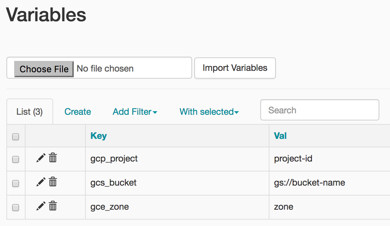The width and height of the screenshot is (390, 226).
Task: Click the Import Variables button
Action: pyautogui.click(x=235, y=68)
